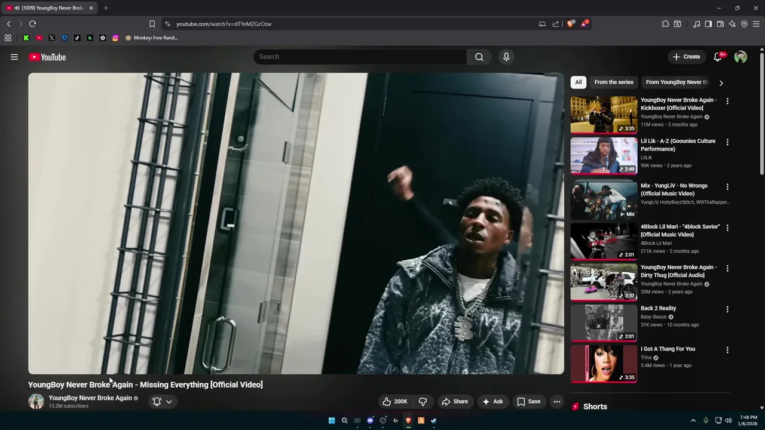Open the Kickboxer video thumbnail

pos(604,115)
